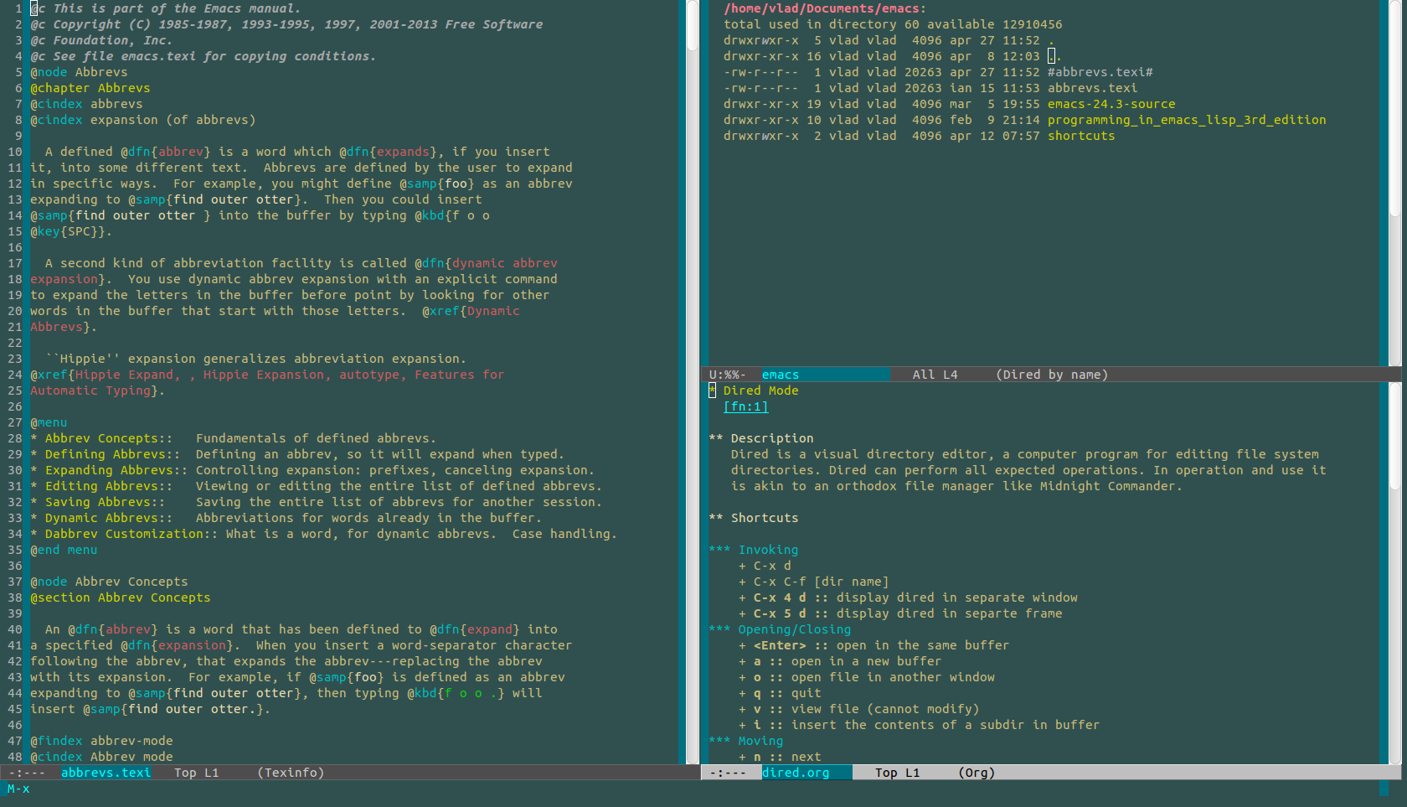Click '@findex abbrev-mode' line
The width and height of the screenshot is (1407, 807).
pos(101,741)
